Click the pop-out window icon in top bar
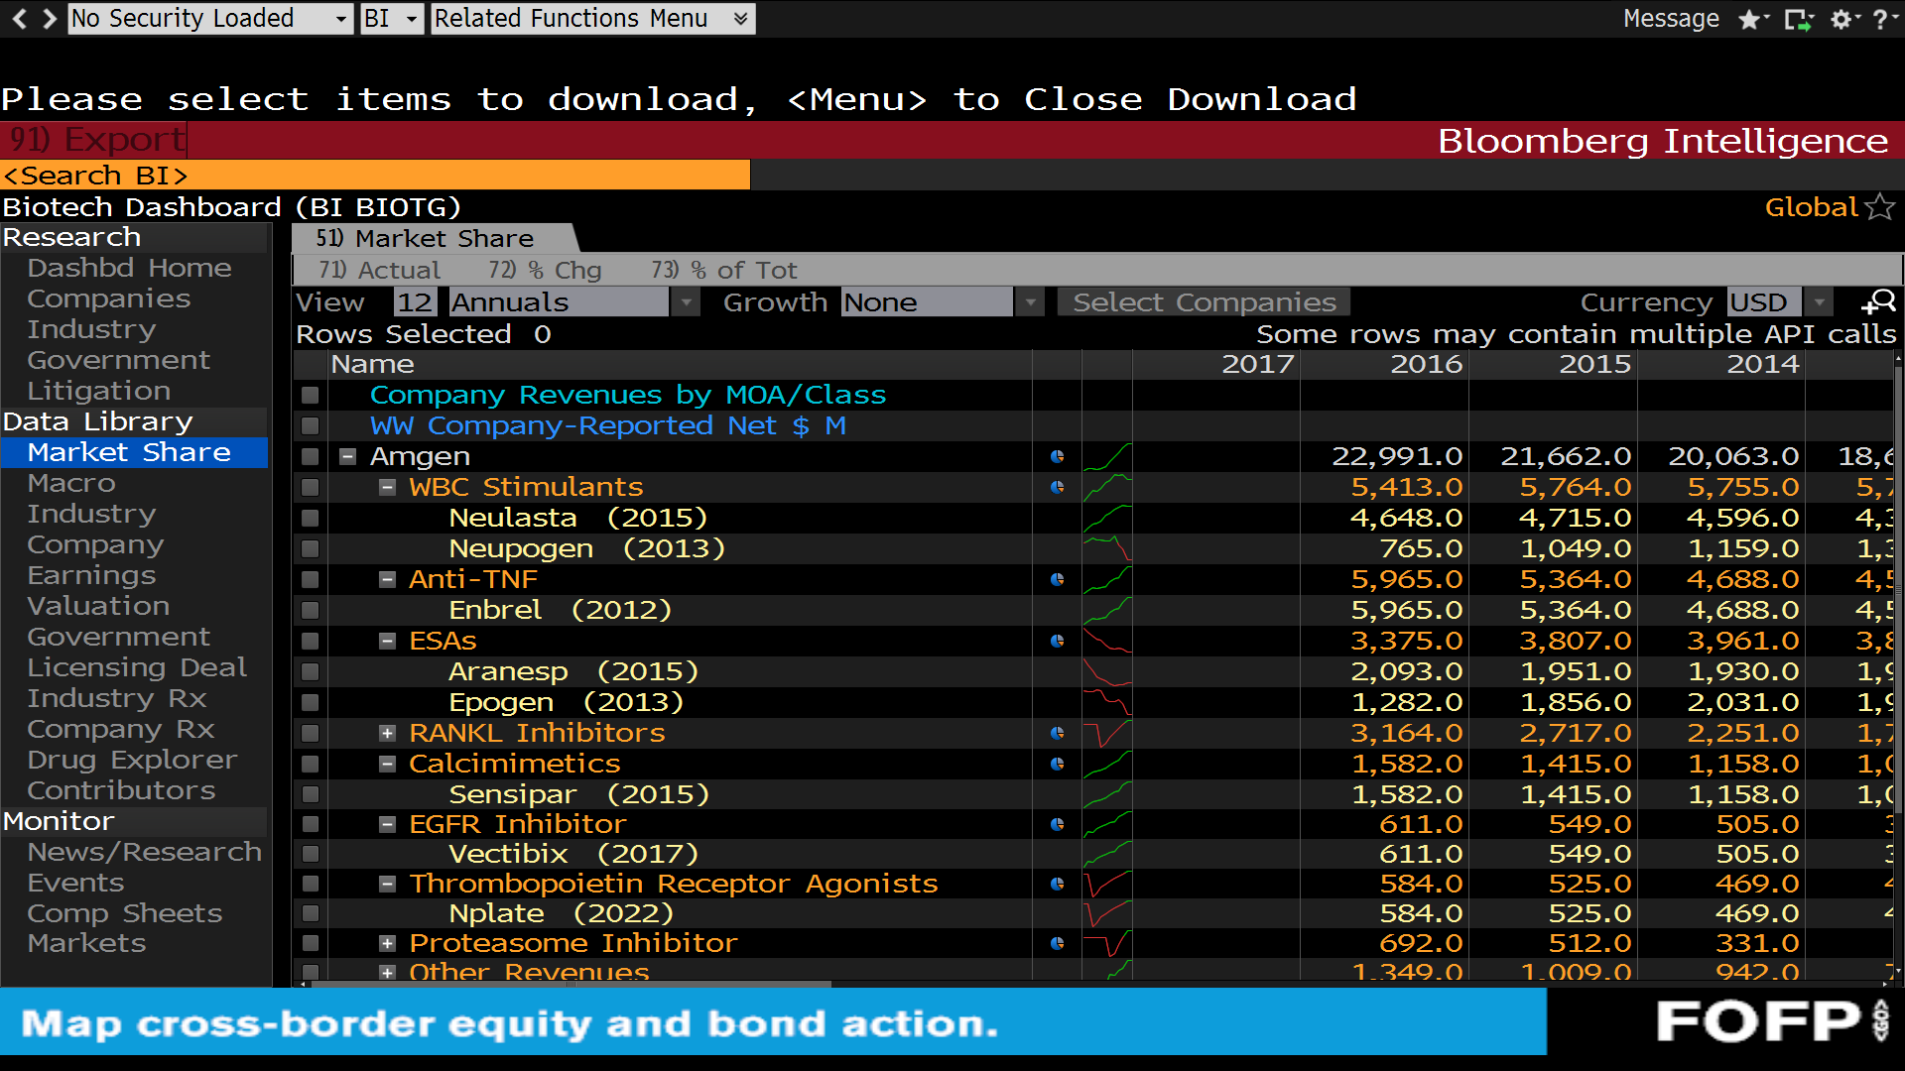This screenshot has width=1905, height=1071. pyautogui.click(x=1798, y=19)
